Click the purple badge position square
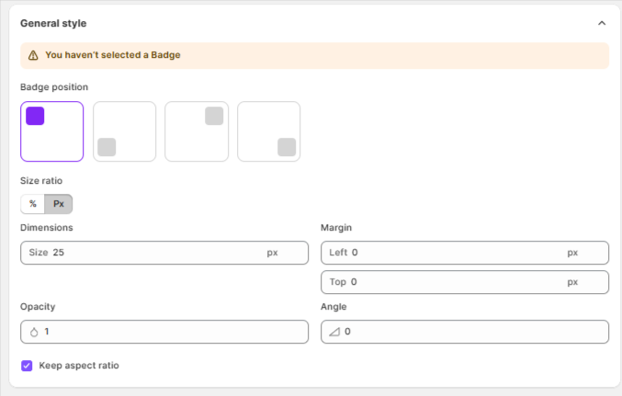 (x=35, y=116)
